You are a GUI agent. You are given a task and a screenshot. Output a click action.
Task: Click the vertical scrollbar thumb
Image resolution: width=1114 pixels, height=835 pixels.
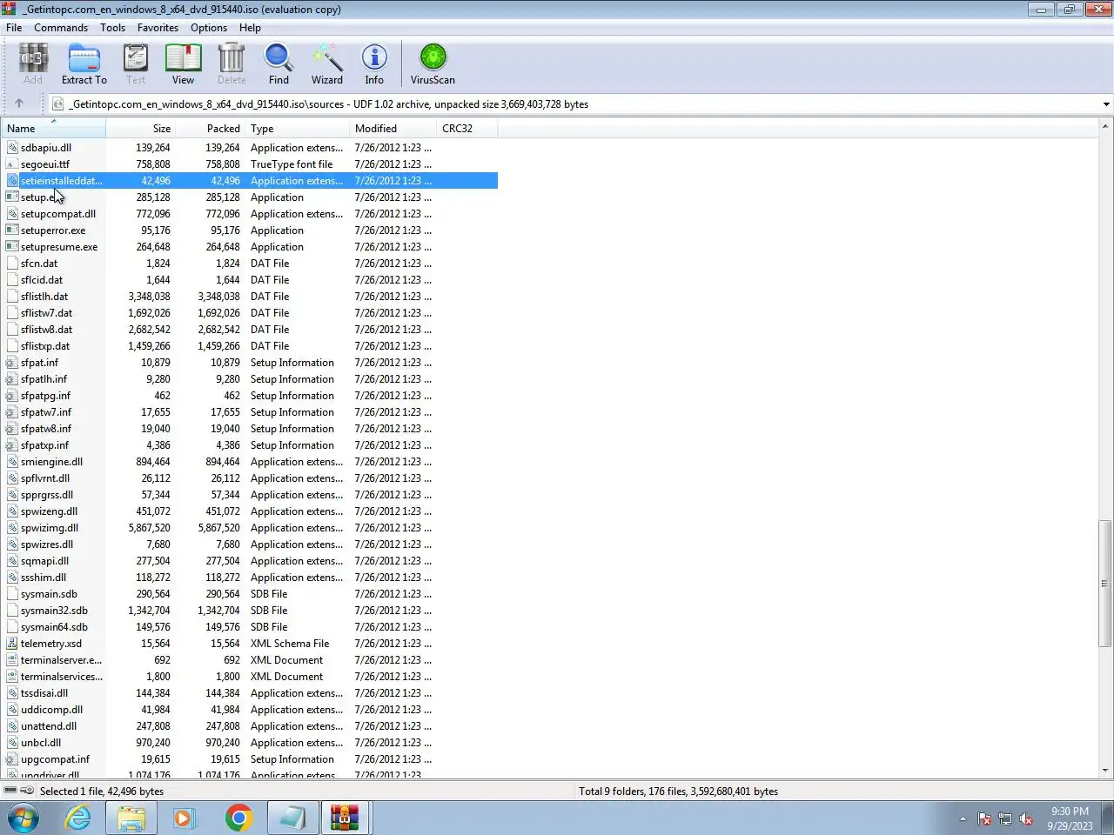(1105, 583)
